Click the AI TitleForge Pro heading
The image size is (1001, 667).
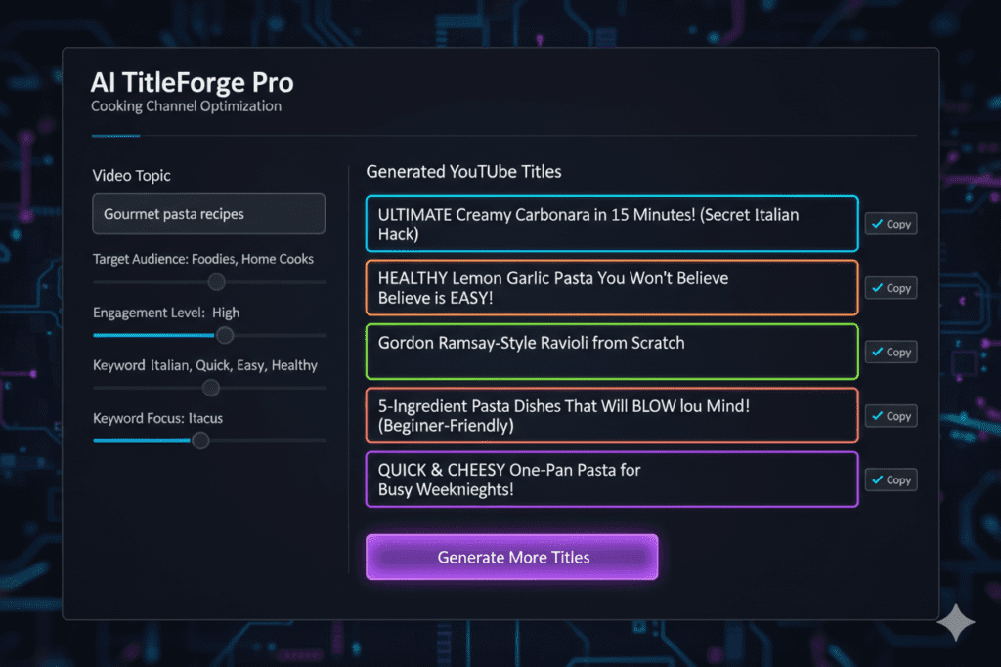(192, 83)
